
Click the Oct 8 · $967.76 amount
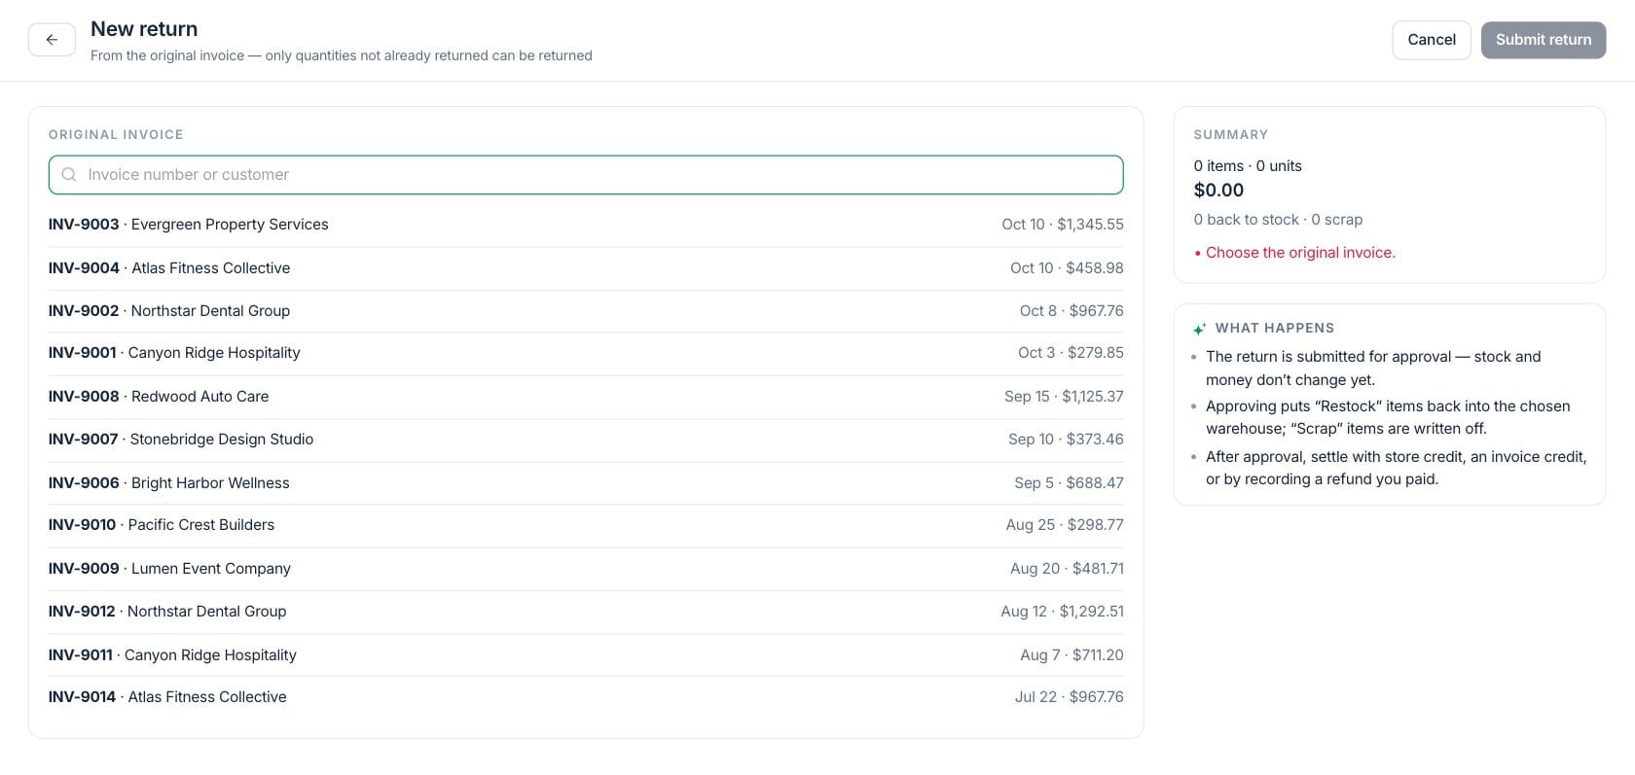1072,311
